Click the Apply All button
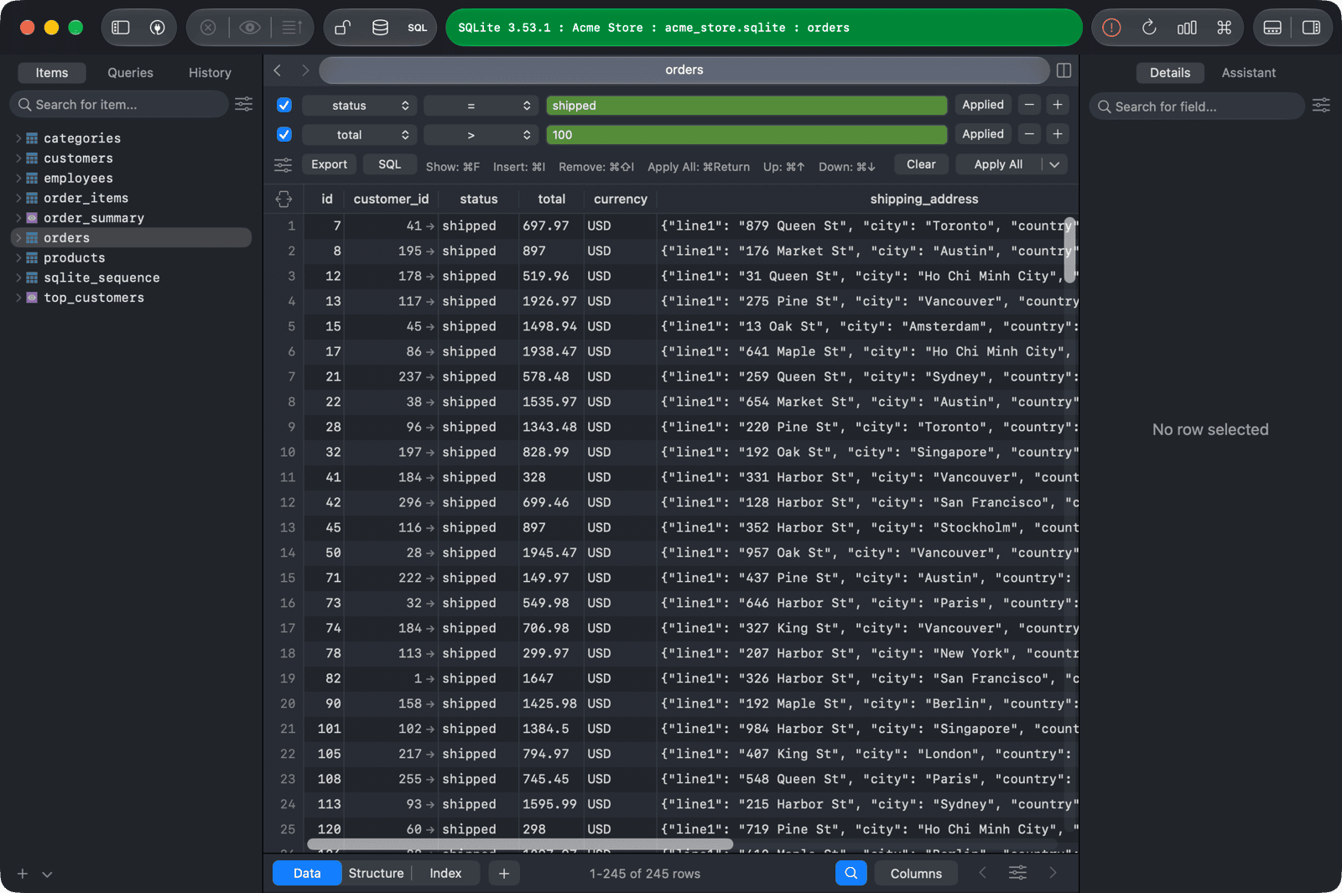1342x893 pixels. [x=998, y=164]
